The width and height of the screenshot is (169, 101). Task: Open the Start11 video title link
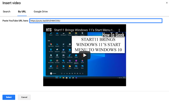[84, 30]
